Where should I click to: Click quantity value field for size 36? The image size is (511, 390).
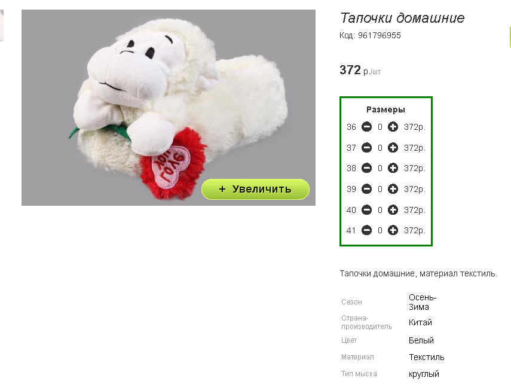(380, 127)
